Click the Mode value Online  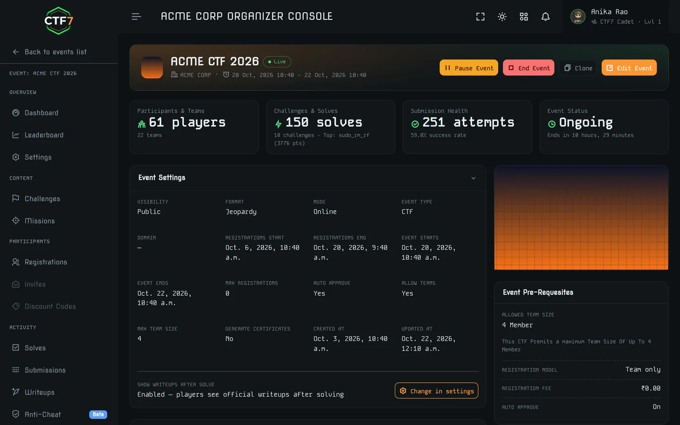point(325,212)
